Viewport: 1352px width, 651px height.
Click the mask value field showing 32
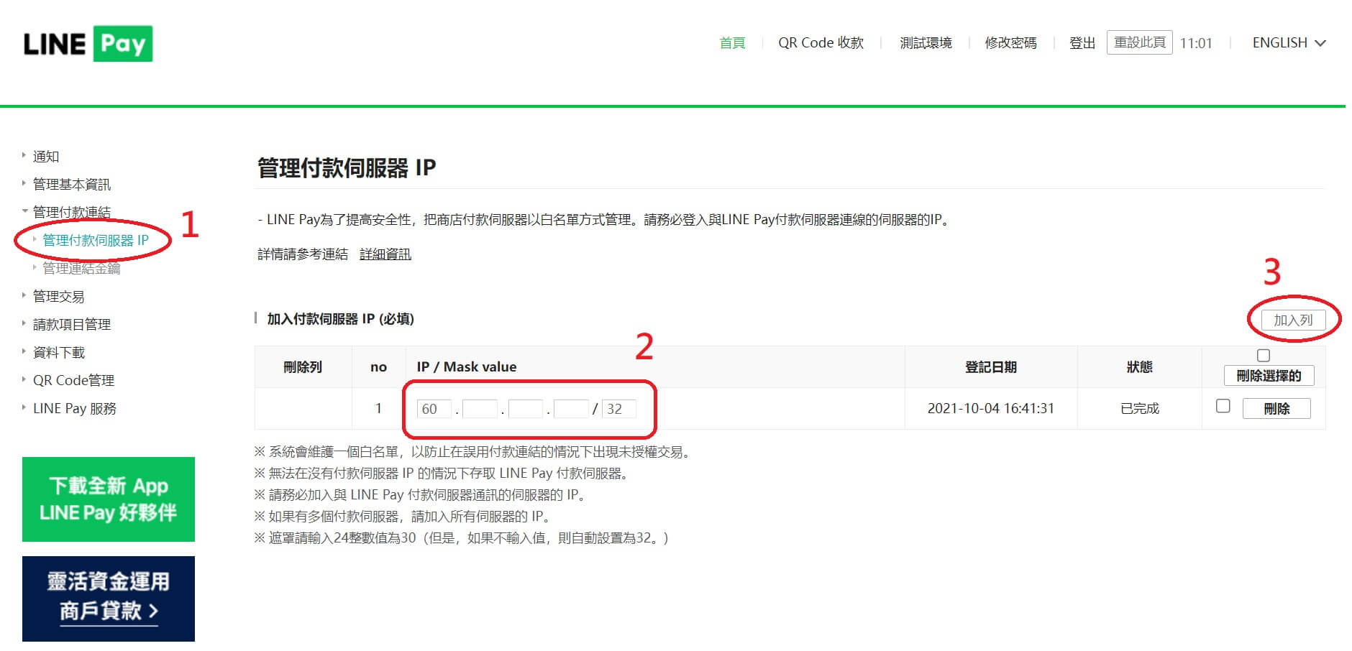pyautogui.click(x=618, y=409)
